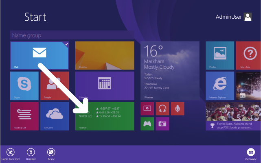Uncheck the Mail tile selection checkmark
Screen dimensions: 261x163
(67, 44)
